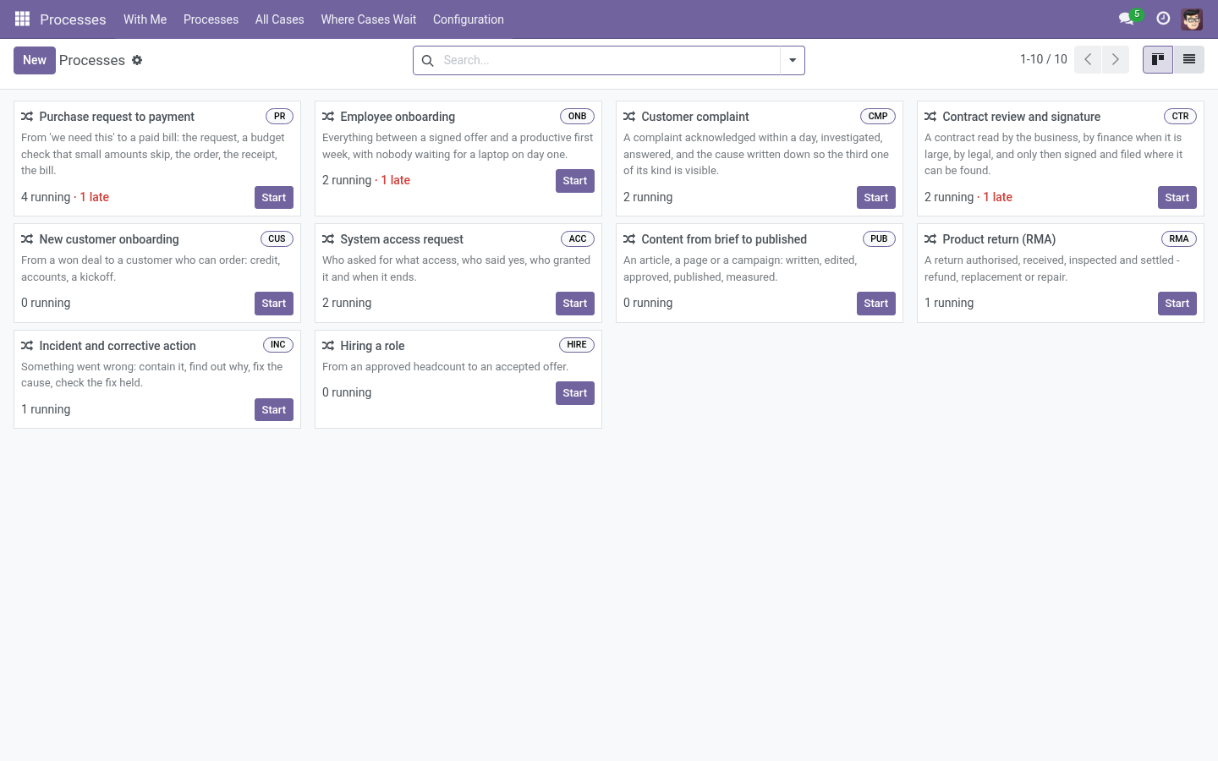Expand the search options dropdown arrow

[x=793, y=61]
